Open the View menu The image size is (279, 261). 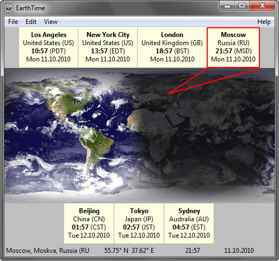pos(51,22)
